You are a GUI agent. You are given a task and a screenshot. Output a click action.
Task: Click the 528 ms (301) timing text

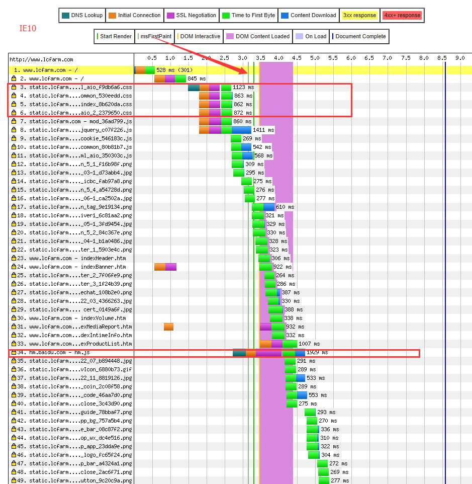pyautogui.click(x=174, y=70)
